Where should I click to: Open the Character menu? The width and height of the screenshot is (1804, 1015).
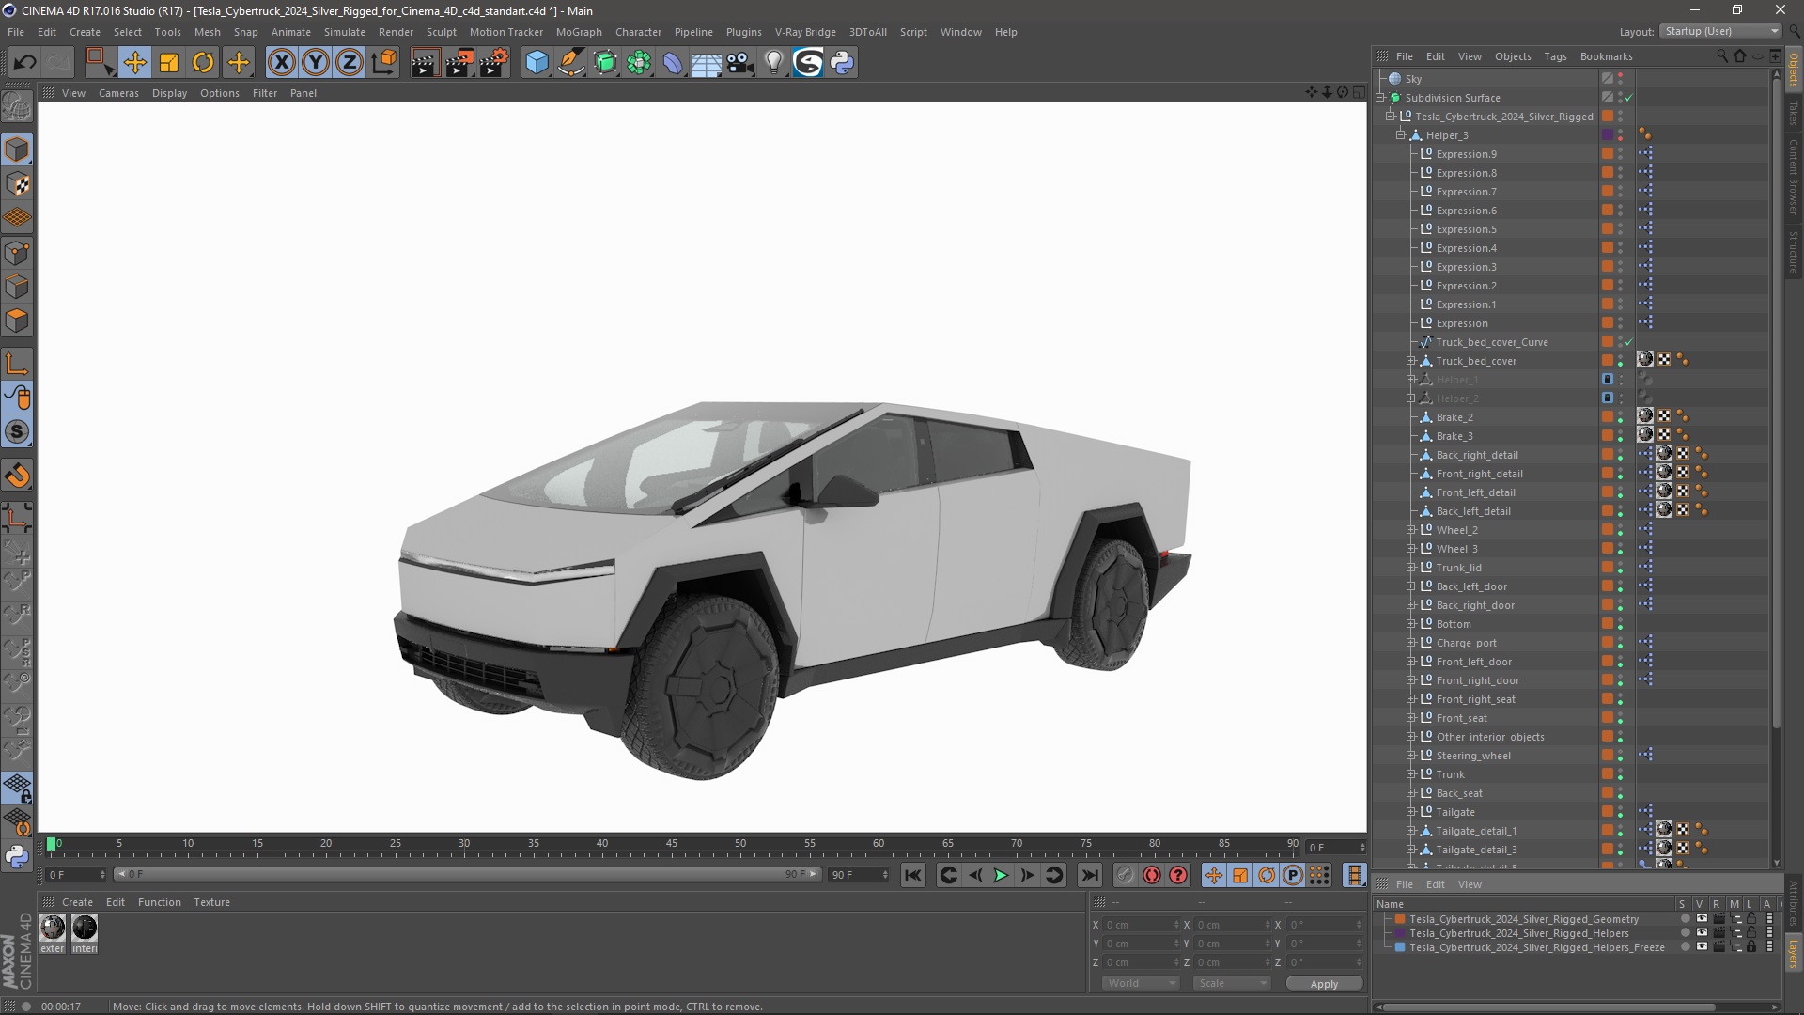click(638, 32)
